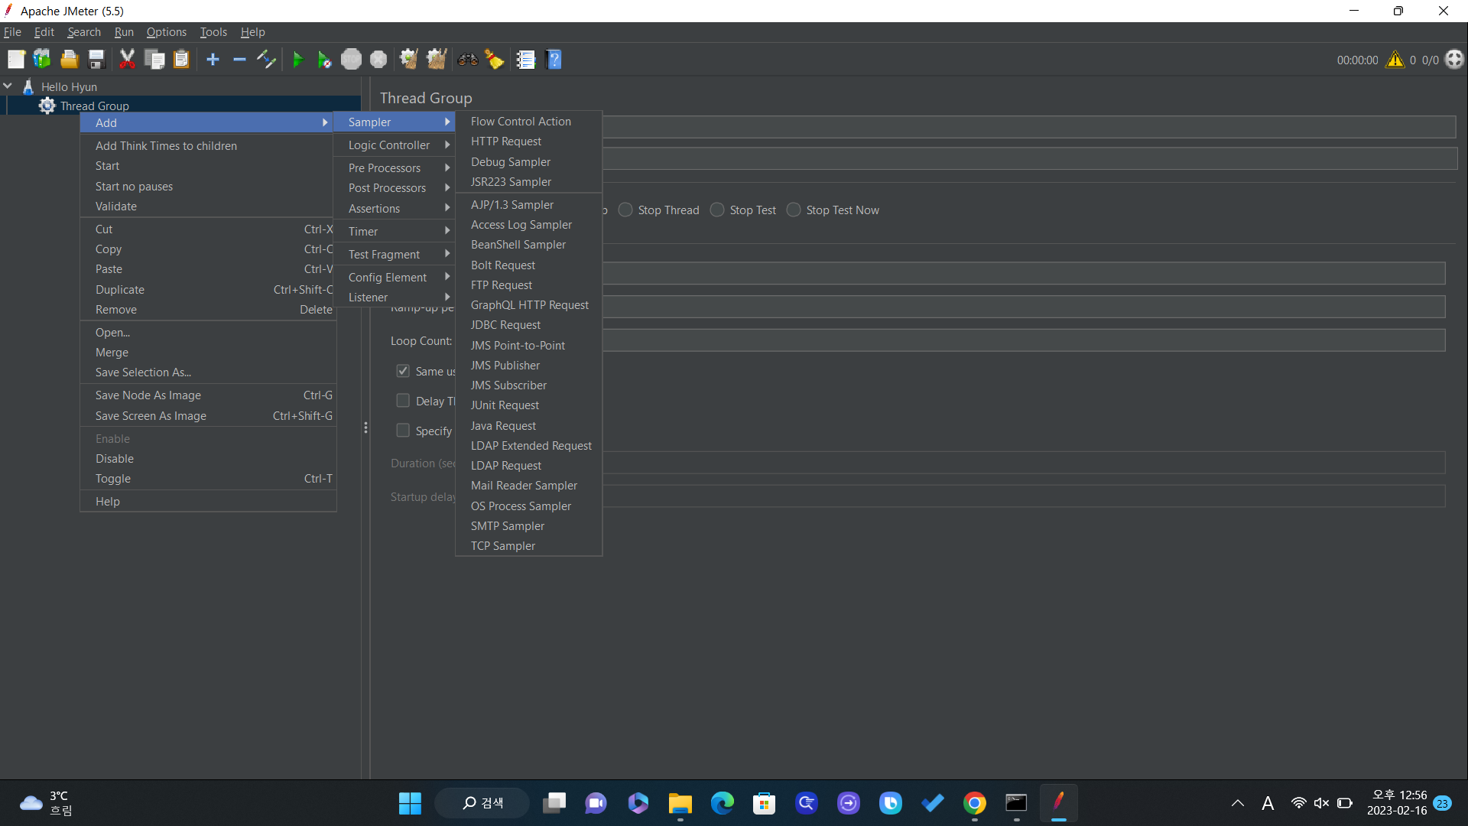Toggle the Specify Thread lifetime checkbox

[x=403, y=431]
